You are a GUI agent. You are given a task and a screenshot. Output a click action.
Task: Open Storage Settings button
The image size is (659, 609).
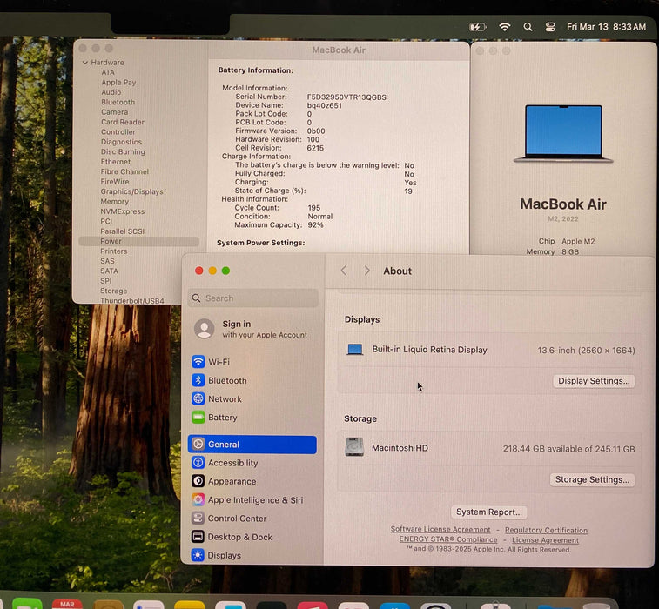592,479
